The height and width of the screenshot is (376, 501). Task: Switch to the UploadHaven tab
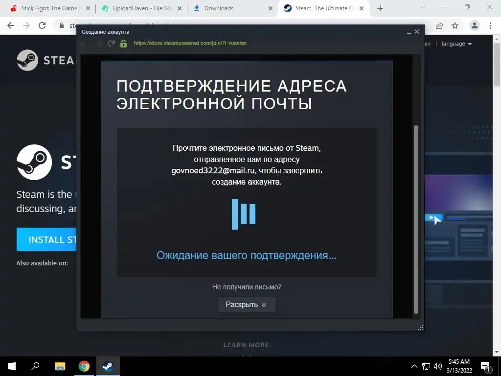click(x=142, y=8)
